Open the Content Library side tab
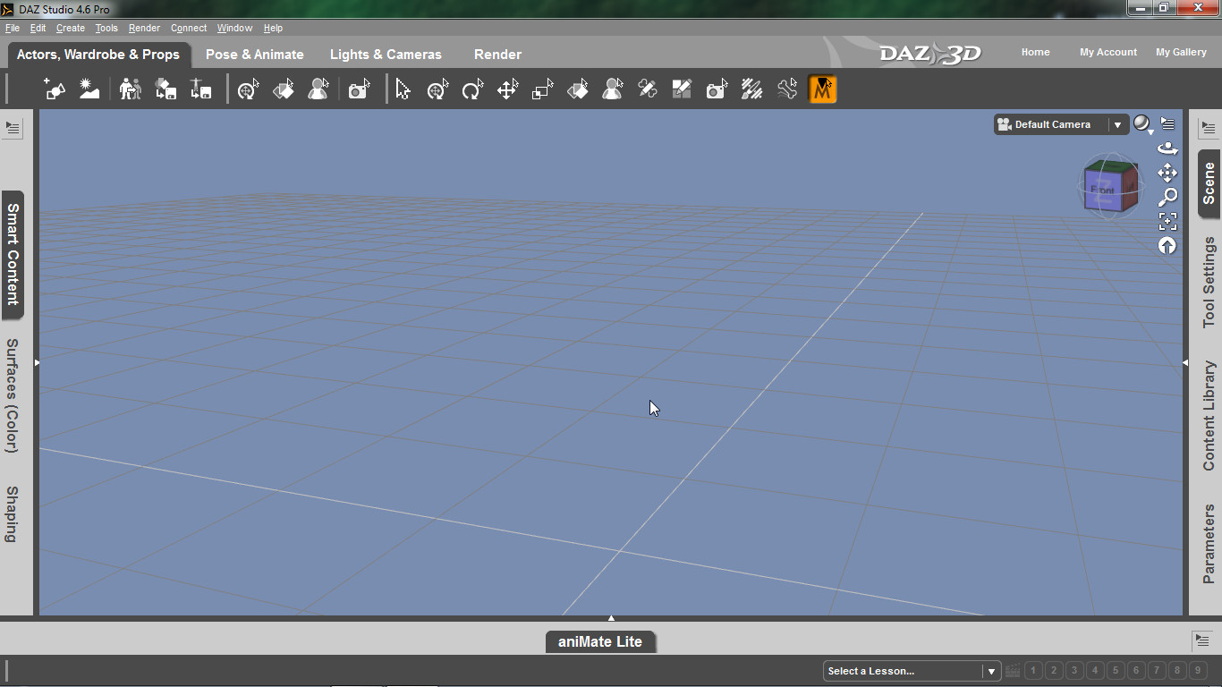 point(1209,416)
